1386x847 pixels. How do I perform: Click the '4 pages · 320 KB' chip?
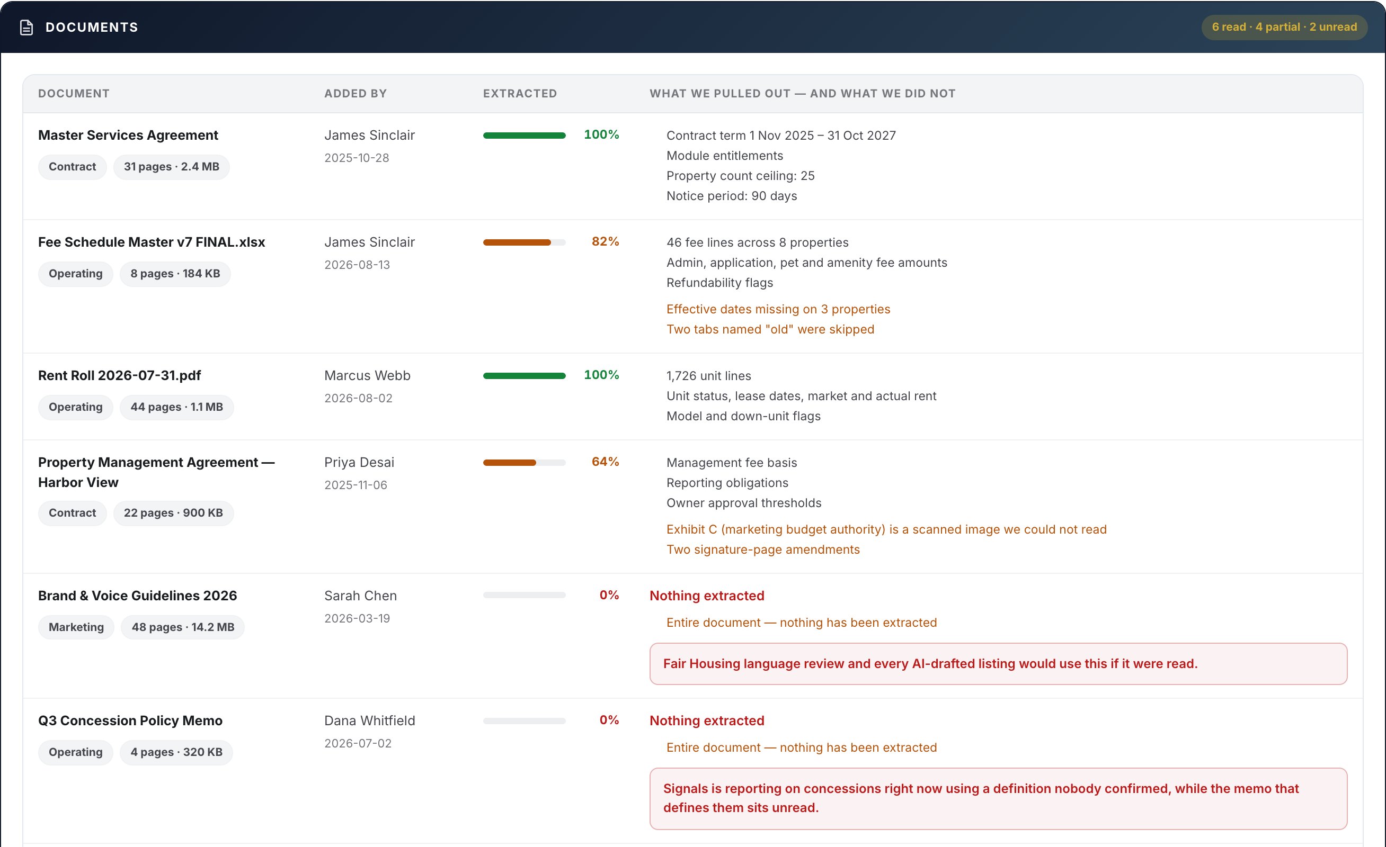(176, 753)
